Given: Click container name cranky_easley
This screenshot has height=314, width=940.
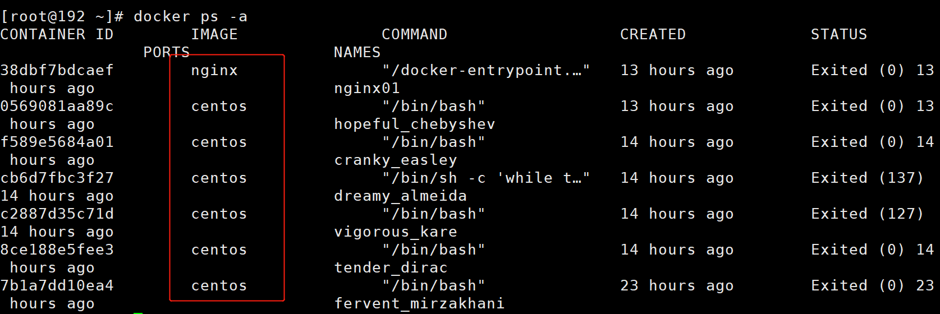Looking at the screenshot, I should click(396, 160).
